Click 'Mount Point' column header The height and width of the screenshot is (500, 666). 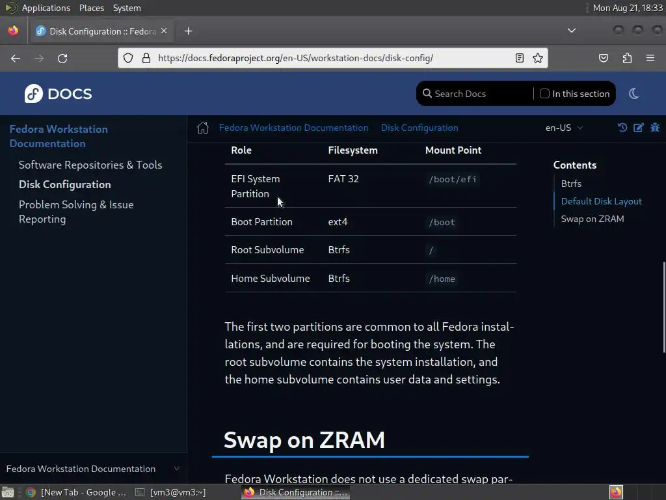click(453, 150)
